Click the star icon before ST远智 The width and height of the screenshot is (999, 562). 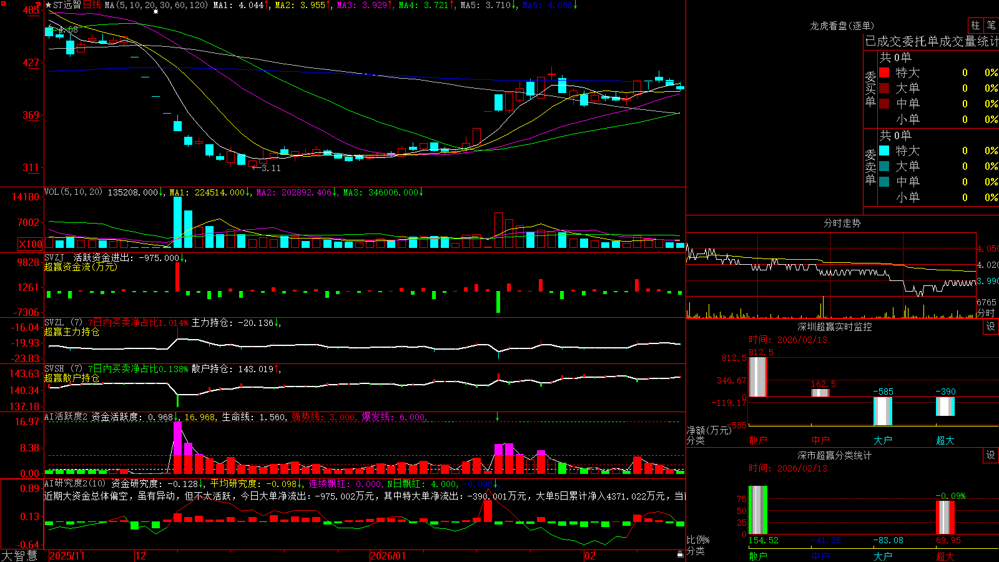(x=48, y=5)
